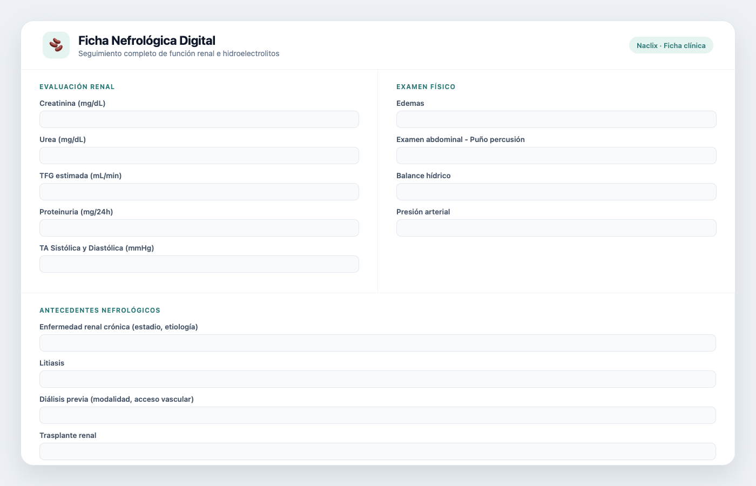Click the Antecedentes Nefrológicos section heading

100,310
